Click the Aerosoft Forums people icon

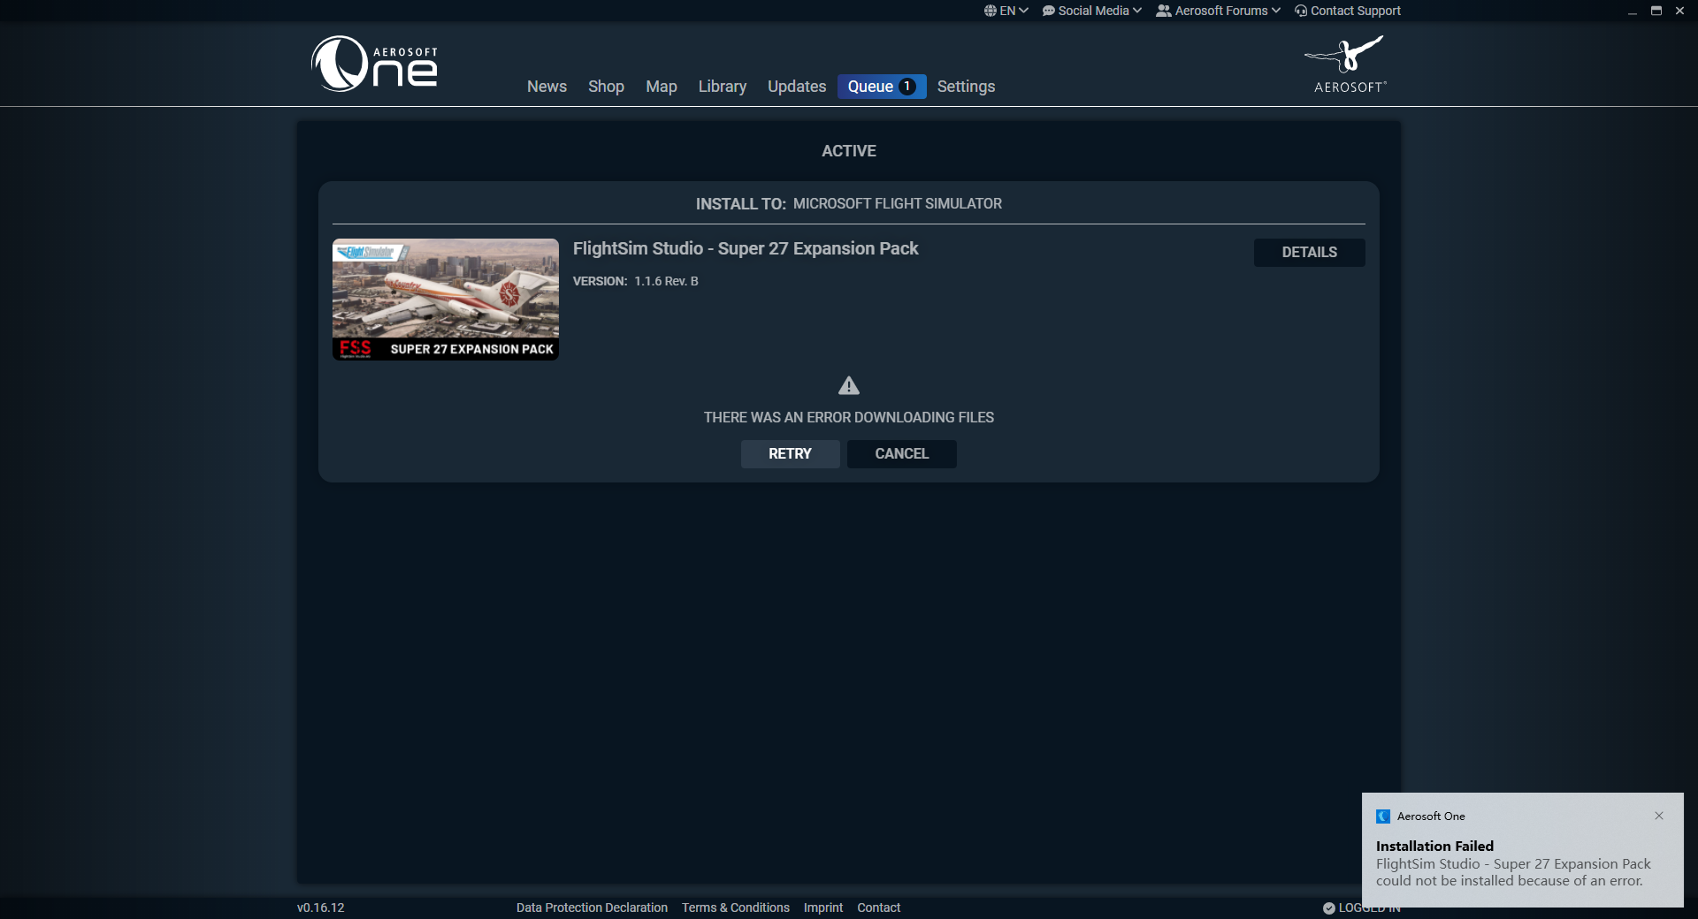1163,11
